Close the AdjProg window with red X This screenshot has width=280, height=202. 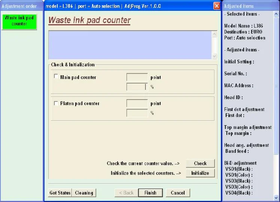tap(217, 6)
